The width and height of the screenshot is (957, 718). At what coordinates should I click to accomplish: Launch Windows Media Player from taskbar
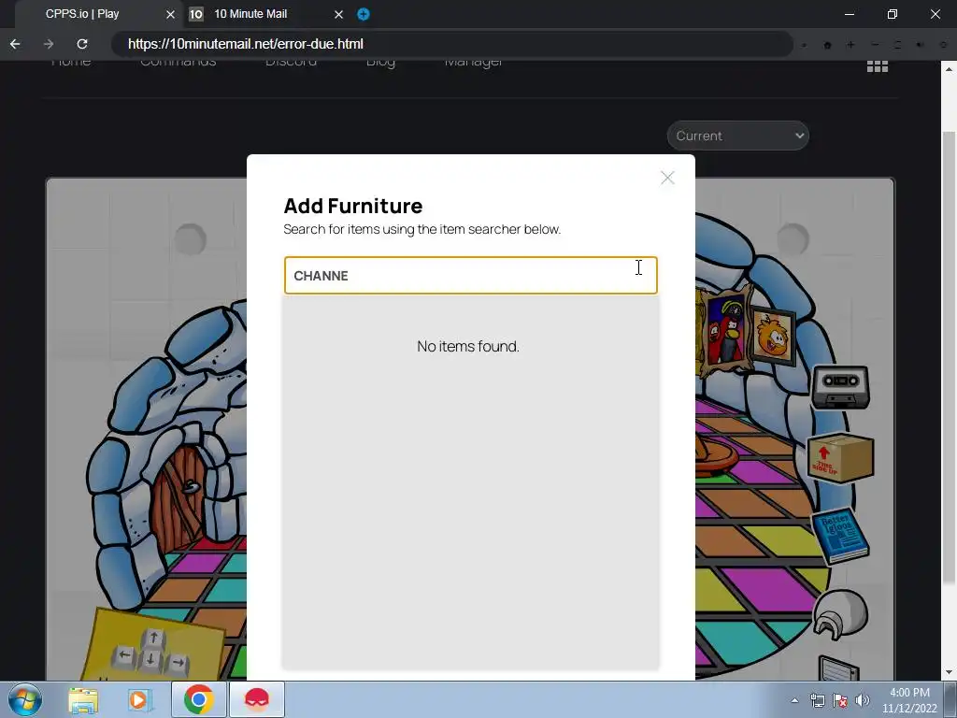coord(139,700)
